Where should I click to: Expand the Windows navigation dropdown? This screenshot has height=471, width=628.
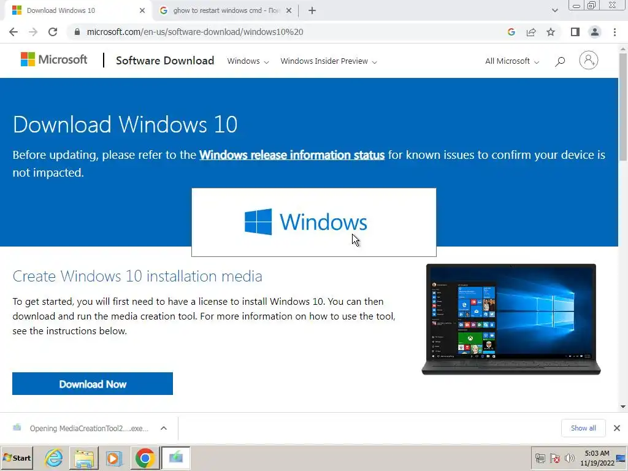248,61
